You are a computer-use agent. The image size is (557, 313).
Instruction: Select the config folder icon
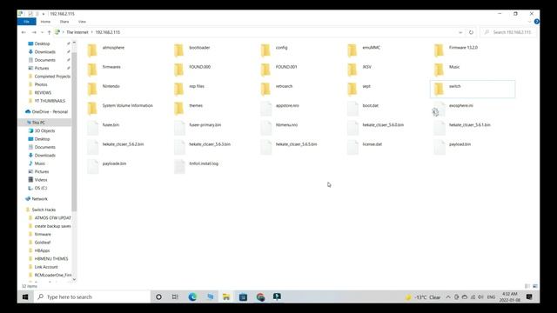[x=265, y=50]
